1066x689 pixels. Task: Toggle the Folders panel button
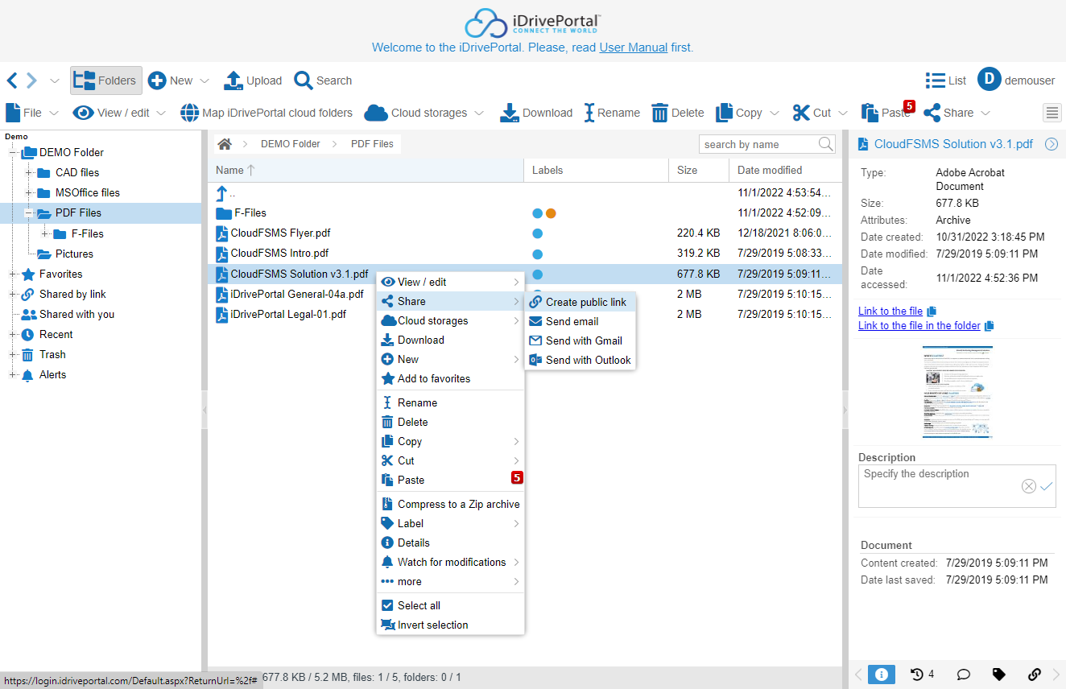(x=106, y=80)
